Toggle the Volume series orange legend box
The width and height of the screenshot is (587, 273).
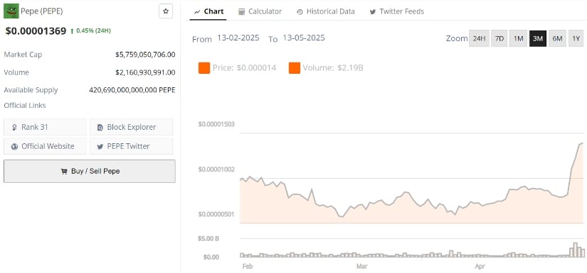[x=295, y=68]
